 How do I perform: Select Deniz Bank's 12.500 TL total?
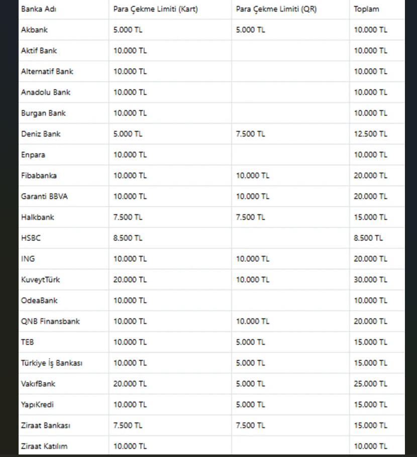(x=370, y=134)
